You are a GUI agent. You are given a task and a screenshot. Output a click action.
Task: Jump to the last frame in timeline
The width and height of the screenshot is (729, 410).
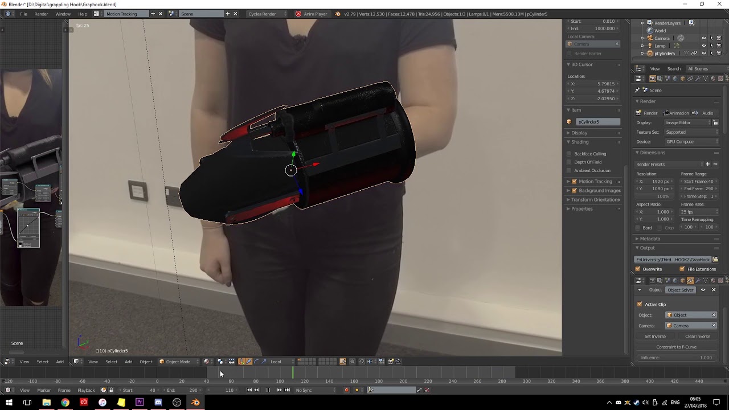287,390
